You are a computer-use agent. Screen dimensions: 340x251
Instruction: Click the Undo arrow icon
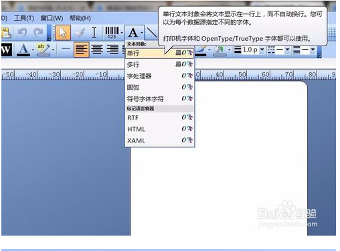click(23, 33)
